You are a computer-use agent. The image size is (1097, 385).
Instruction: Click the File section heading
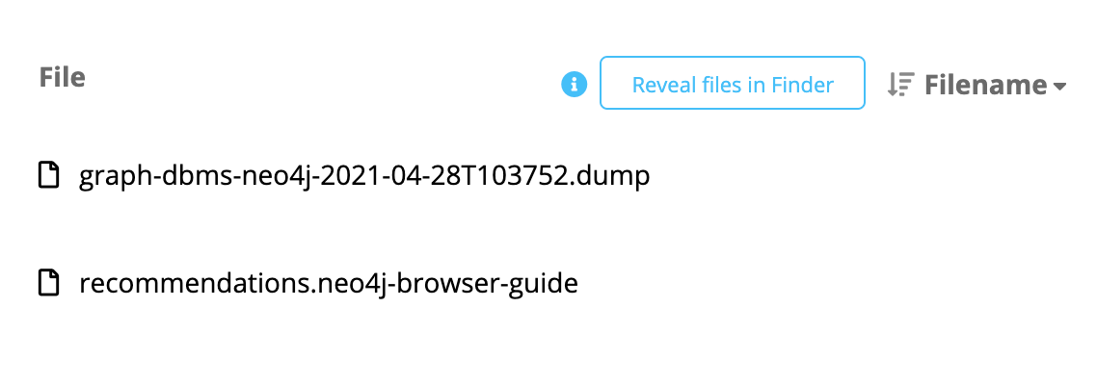coord(63,77)
